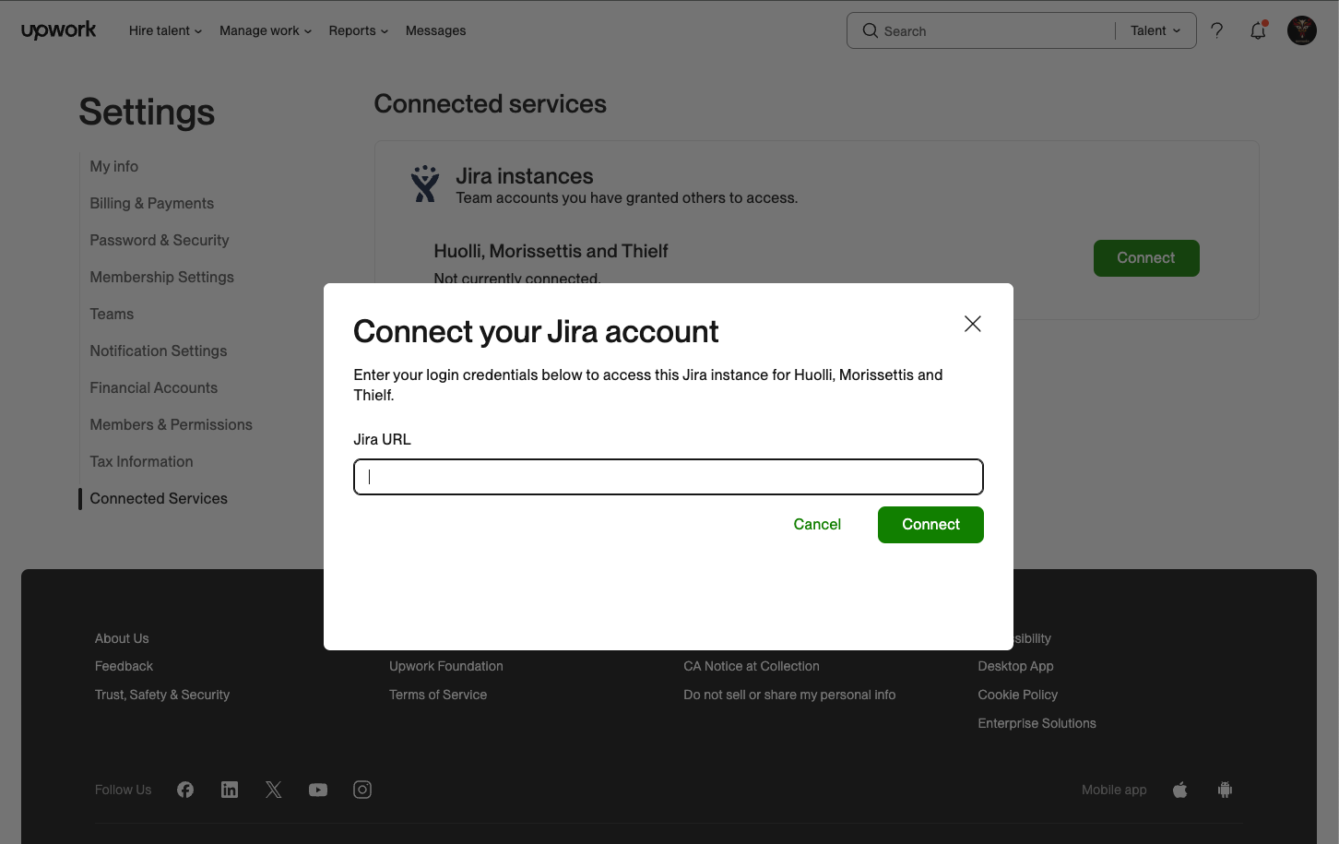Open Terms of Service link
1339x844 pixels.
[x=438, y=695]
